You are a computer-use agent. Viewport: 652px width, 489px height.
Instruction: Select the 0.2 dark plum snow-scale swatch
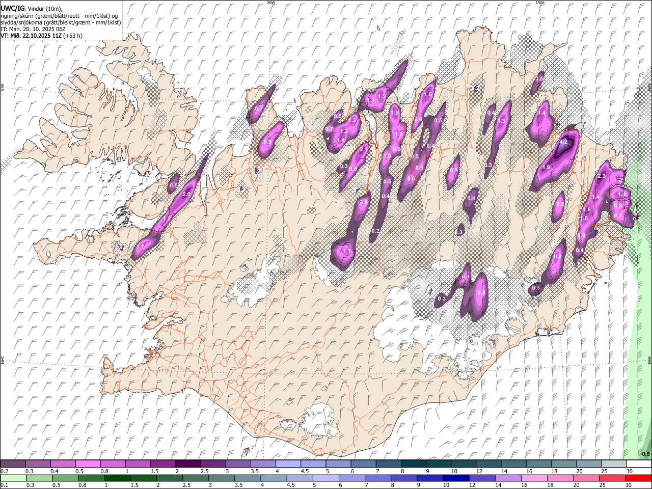click(13, 464)
